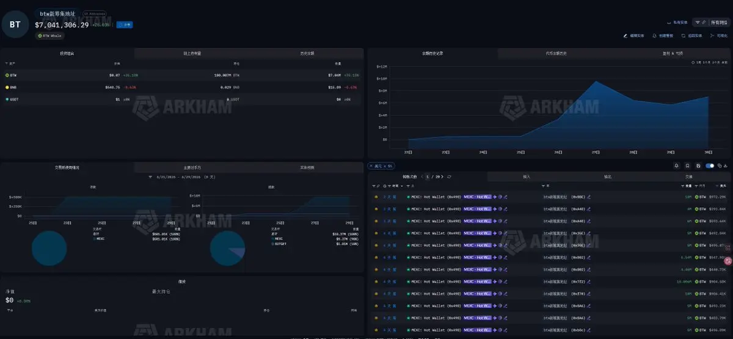Click the USDT token icon in portfolio
The height and width of the screenshot is (339, 733).
coord(7,99)
